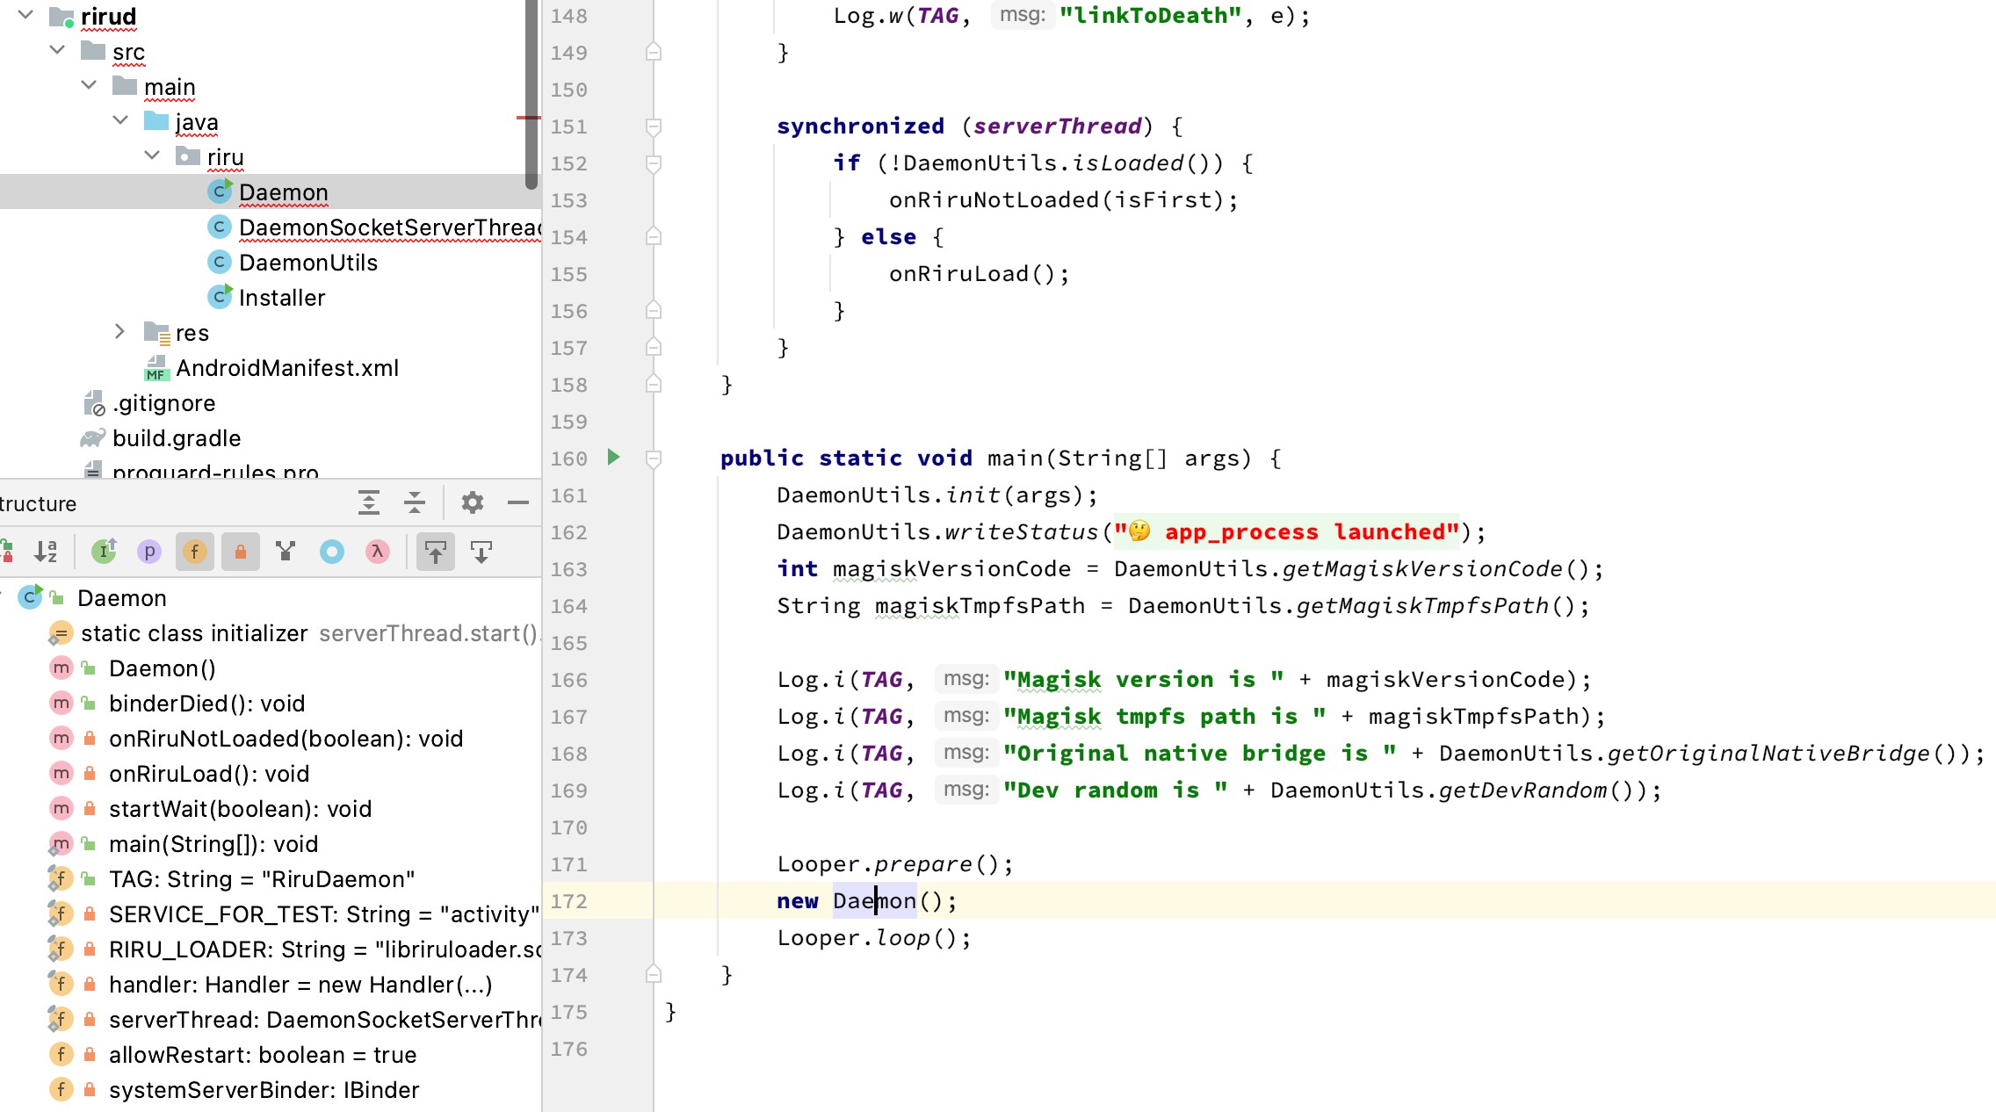The image size is (1996, 1112).
Task: Click Autoscroll from Source icon
Action: pyautogui.click(x=481, y=552)
